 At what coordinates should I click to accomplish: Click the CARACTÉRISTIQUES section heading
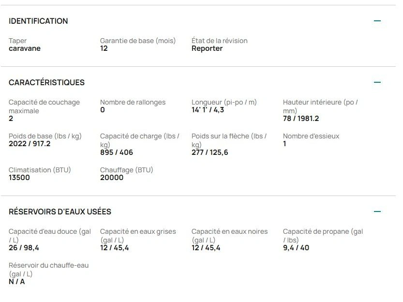(46, 82)
